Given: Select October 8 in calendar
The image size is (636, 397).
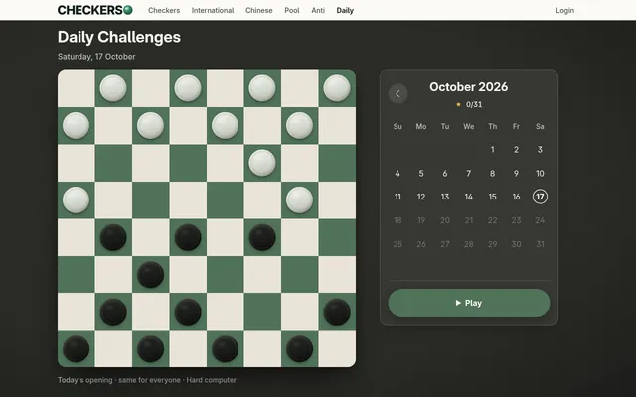Looking at the screenshot, I should 493,174.
